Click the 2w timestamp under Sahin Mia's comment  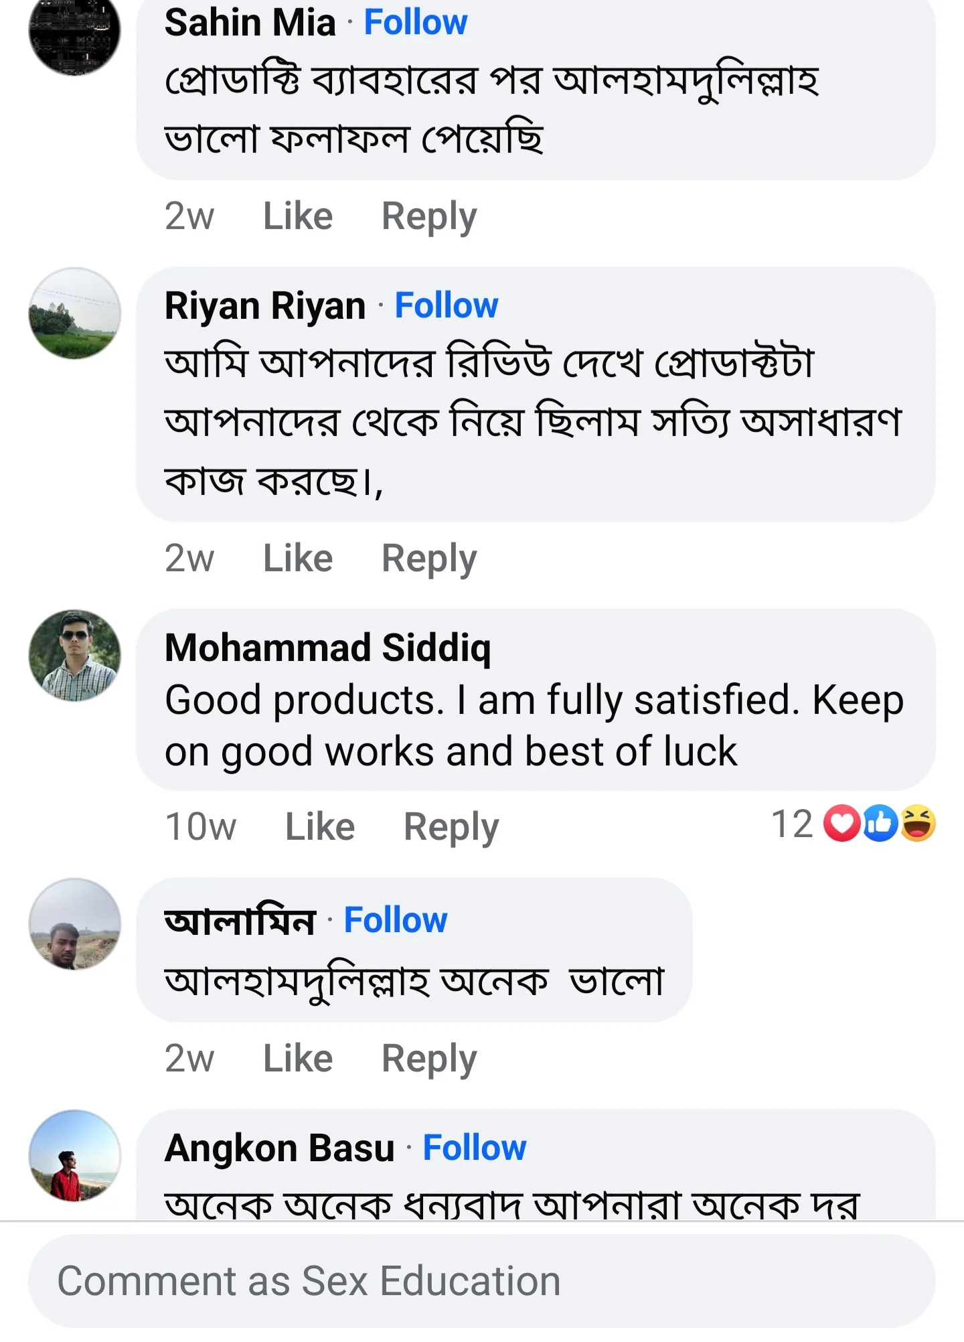(189, 216)
